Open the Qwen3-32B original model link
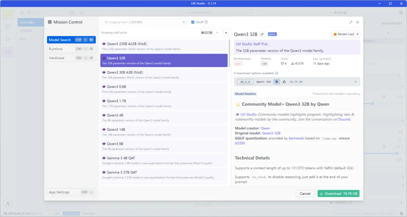The width and height of the screenshot is (407, 217). tap(271, 133)
